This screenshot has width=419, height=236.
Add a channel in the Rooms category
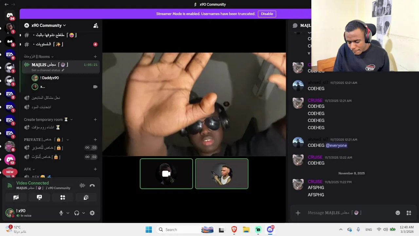pyautogui.click(x=95, y=57)
